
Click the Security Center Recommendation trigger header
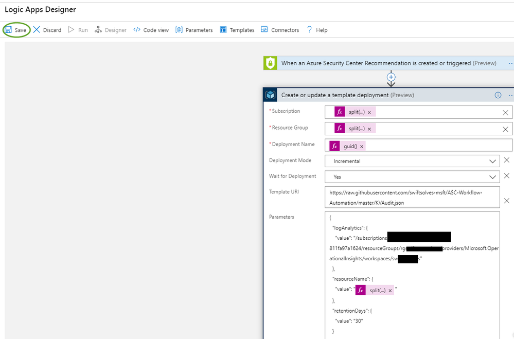point(388,63)
